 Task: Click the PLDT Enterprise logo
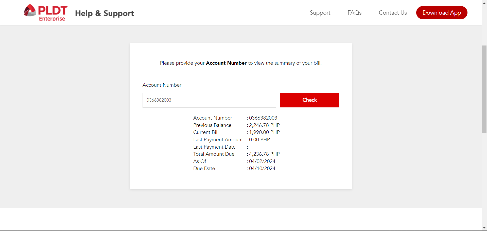(x=46, y=13)
